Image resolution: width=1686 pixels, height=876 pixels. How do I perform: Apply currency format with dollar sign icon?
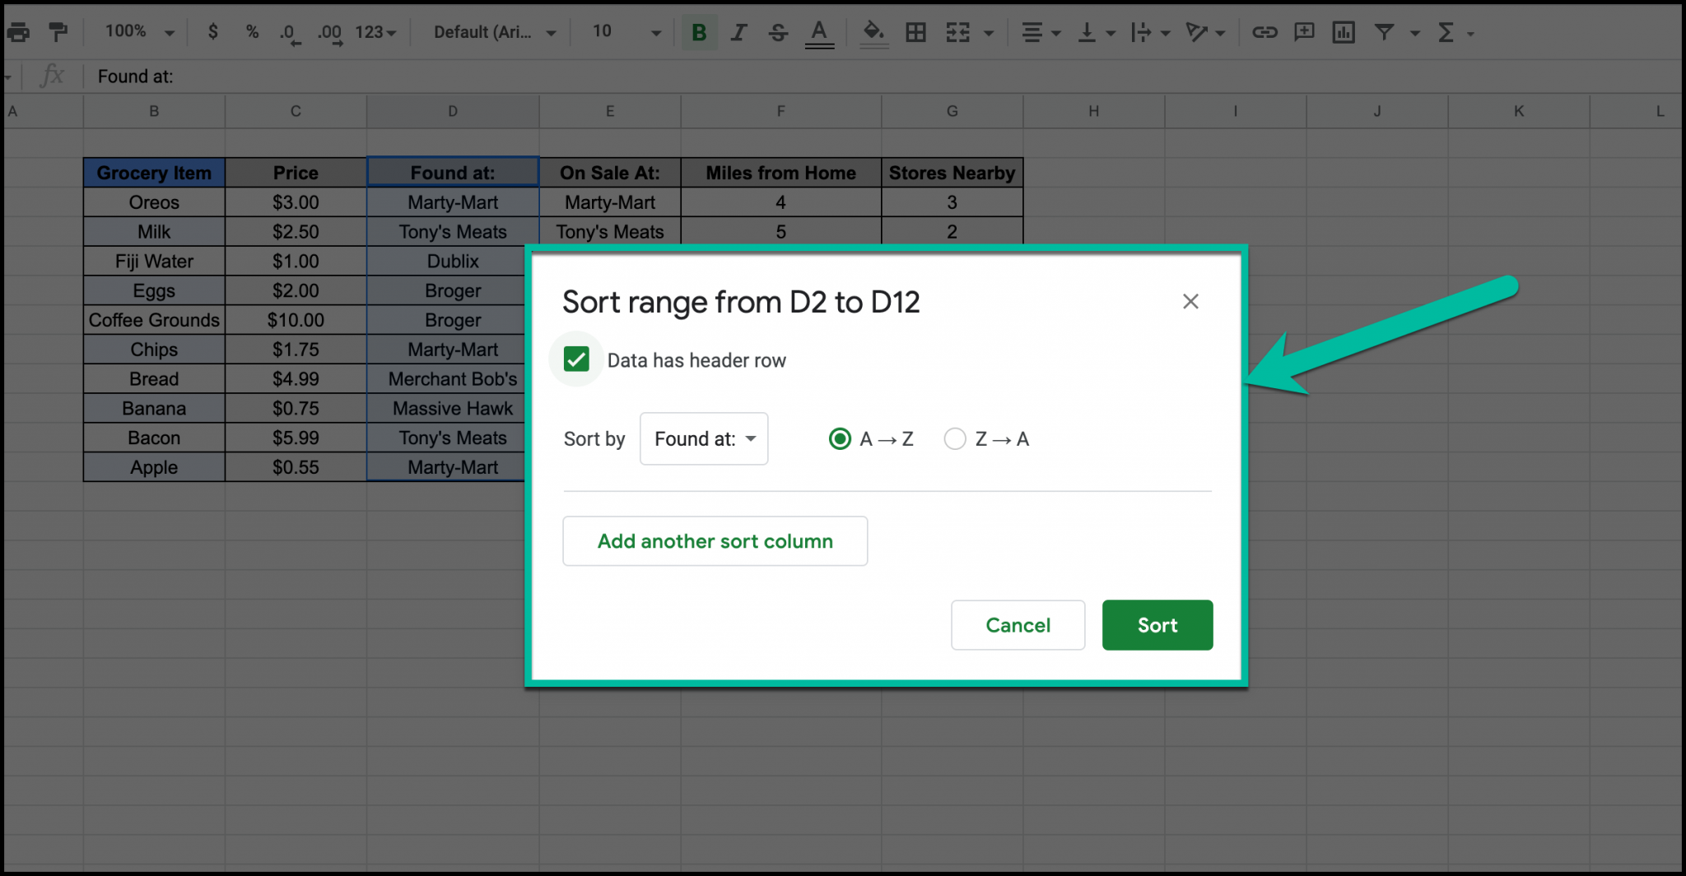(x=212, y=32)
